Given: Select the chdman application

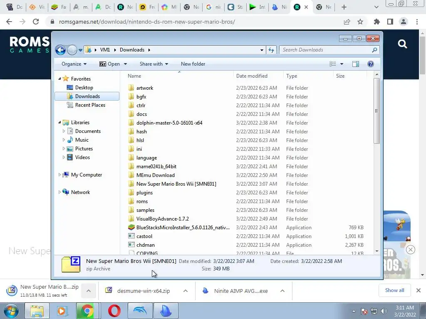Looking at the screenshot, I should [x=145, y=245].
